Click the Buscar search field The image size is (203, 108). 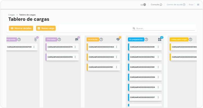pyautogui.click(x=165, y=29)
